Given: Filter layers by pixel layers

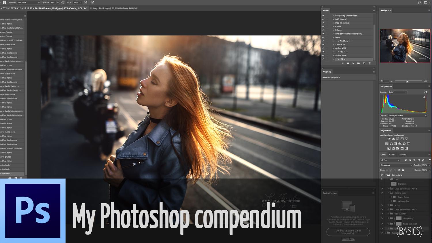Looking at the screenshot, I should click(406, 160).
